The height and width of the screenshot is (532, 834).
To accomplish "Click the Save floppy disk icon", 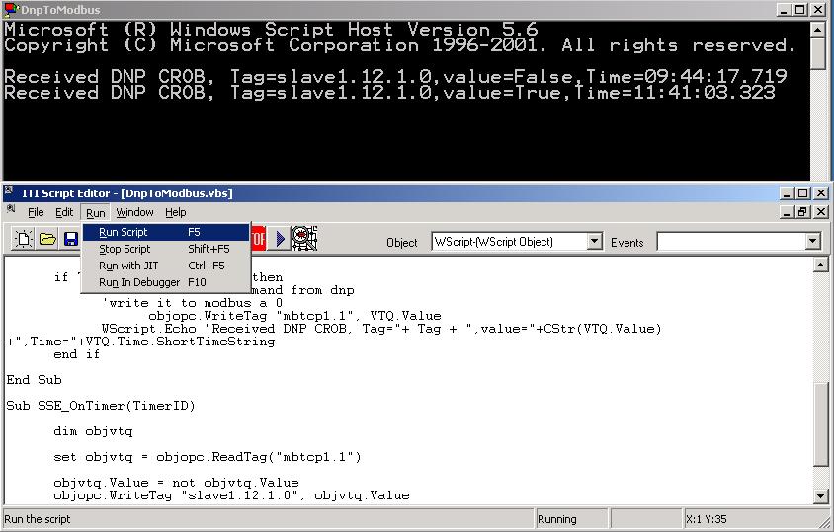I will [71, 239].
